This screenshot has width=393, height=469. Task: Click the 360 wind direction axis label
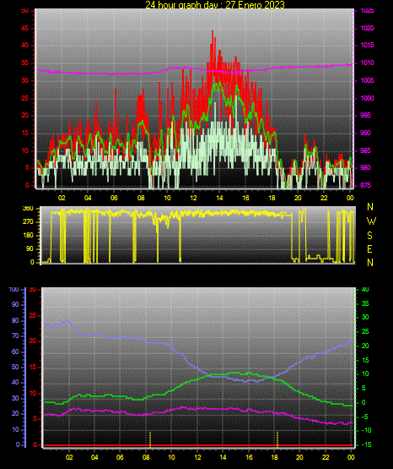coord(28,209)
